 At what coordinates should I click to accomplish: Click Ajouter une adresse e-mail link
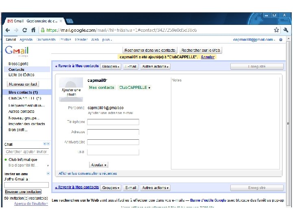(x=110, y=113)
